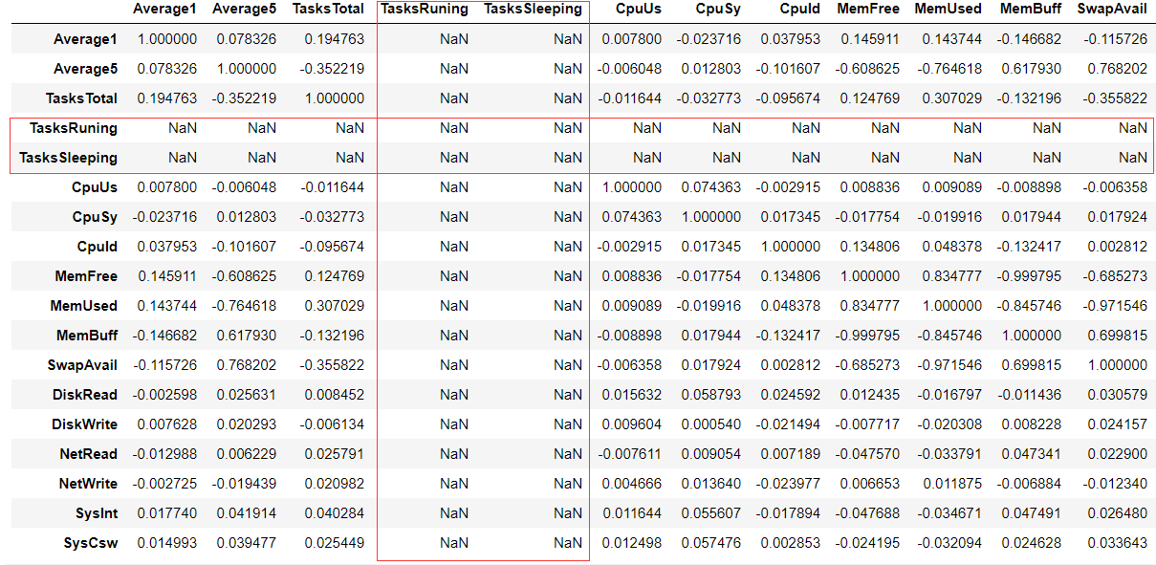Click the SwapAvail row label
Screen dimensions: 1156x565
coord(82,365)
